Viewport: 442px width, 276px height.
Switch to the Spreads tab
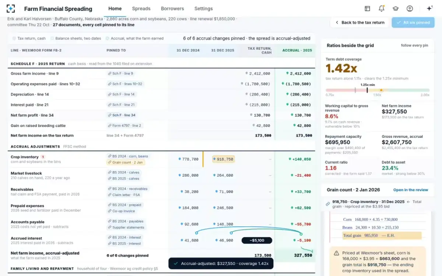[x=141, y=8]
